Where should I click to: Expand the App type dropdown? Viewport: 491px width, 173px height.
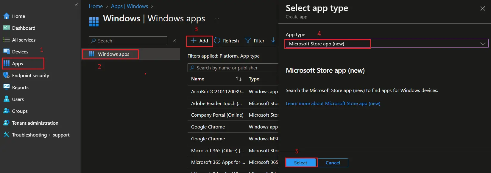click(x=387, y=44)
